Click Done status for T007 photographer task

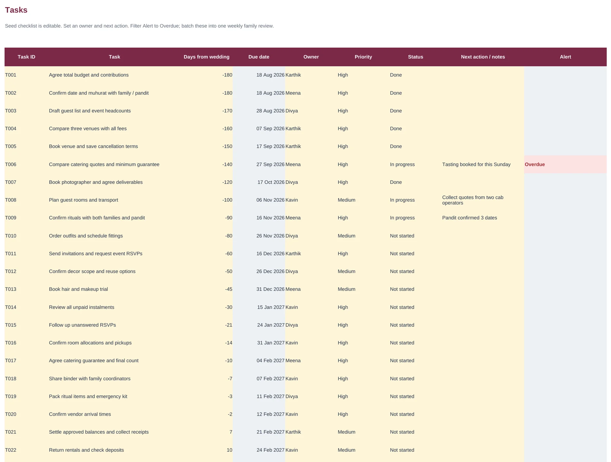415,182
